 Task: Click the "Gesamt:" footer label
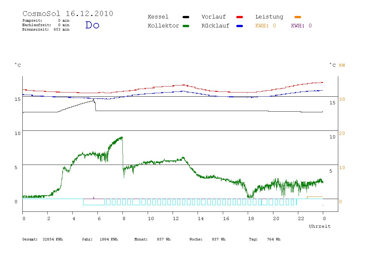pyautogui.click(x=30, y=239)
